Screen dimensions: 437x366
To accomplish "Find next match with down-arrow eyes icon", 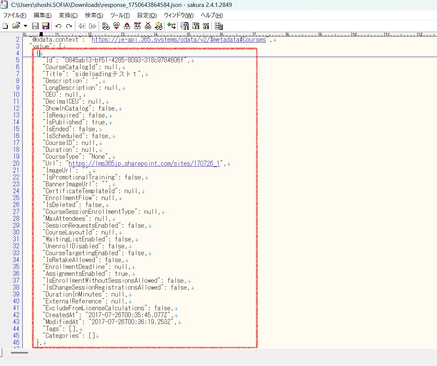I will (x=116, y=26).
